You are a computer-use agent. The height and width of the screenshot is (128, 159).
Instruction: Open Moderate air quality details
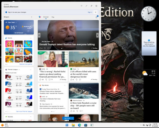click(x=27, y=27)
